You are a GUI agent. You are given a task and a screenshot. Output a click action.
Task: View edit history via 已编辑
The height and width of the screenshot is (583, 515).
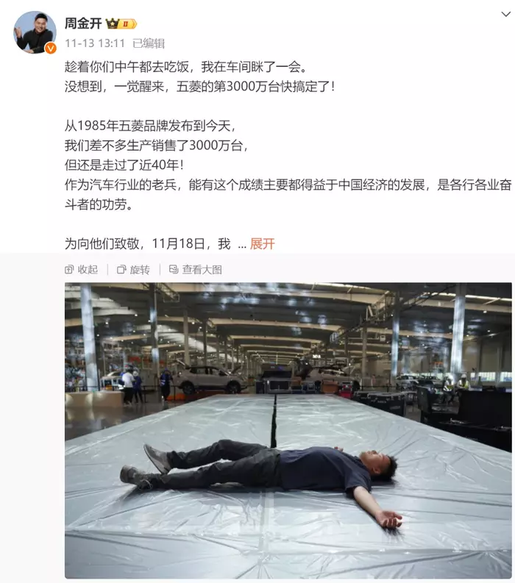(149, 43)
